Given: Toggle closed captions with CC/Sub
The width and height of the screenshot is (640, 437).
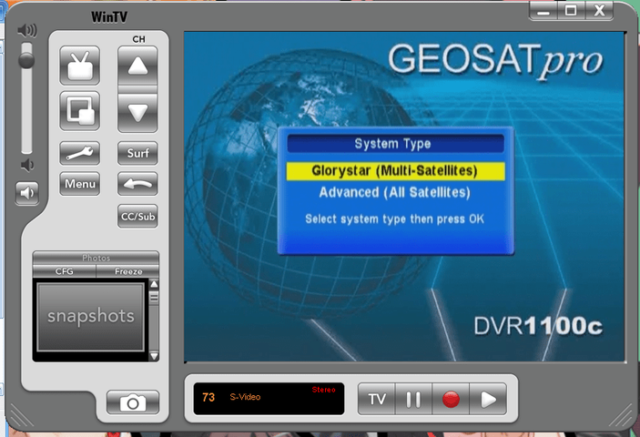Looking at the screenshot, I should [x=137, y=216].
